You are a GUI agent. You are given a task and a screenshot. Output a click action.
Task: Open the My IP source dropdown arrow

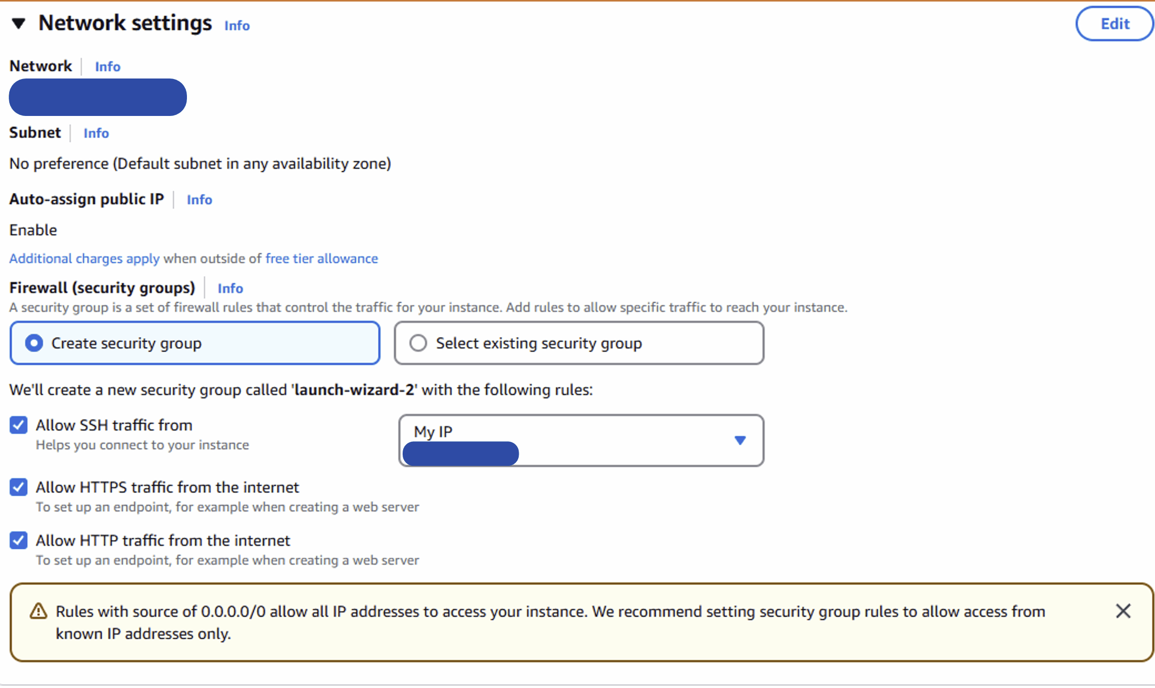[740, 441]
